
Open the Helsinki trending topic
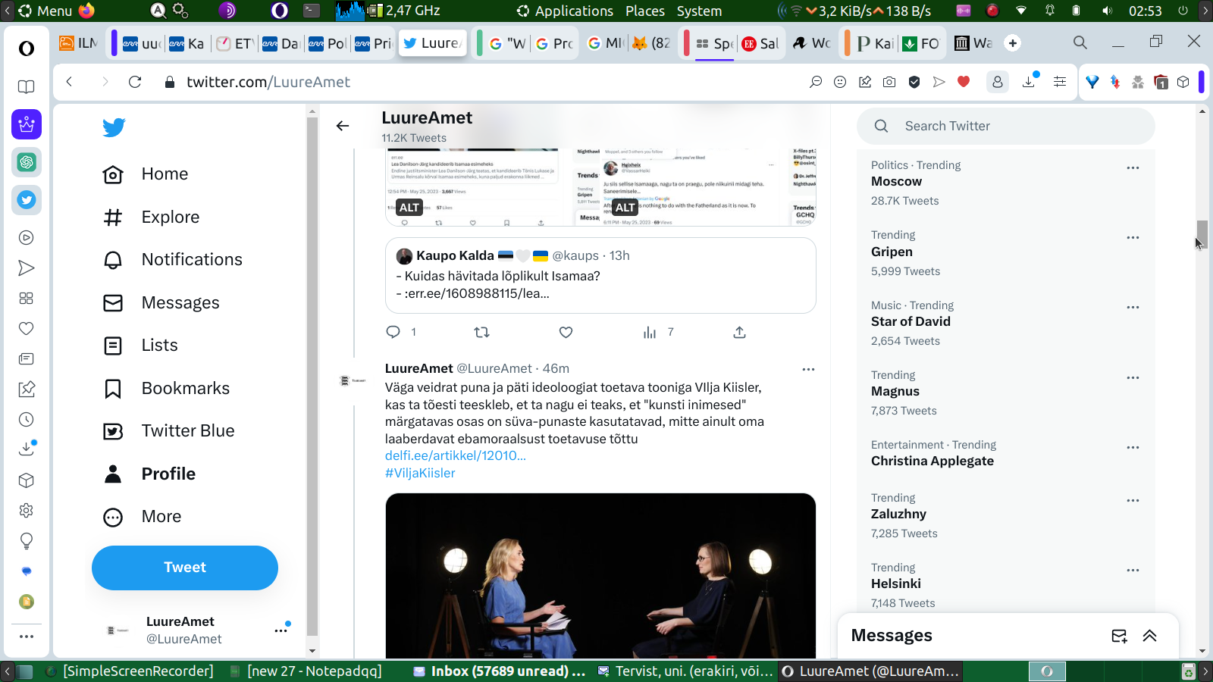pyautogui.click(x=896, y=583)
